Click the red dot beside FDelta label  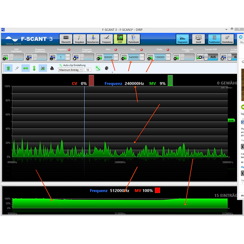(168, 50)
